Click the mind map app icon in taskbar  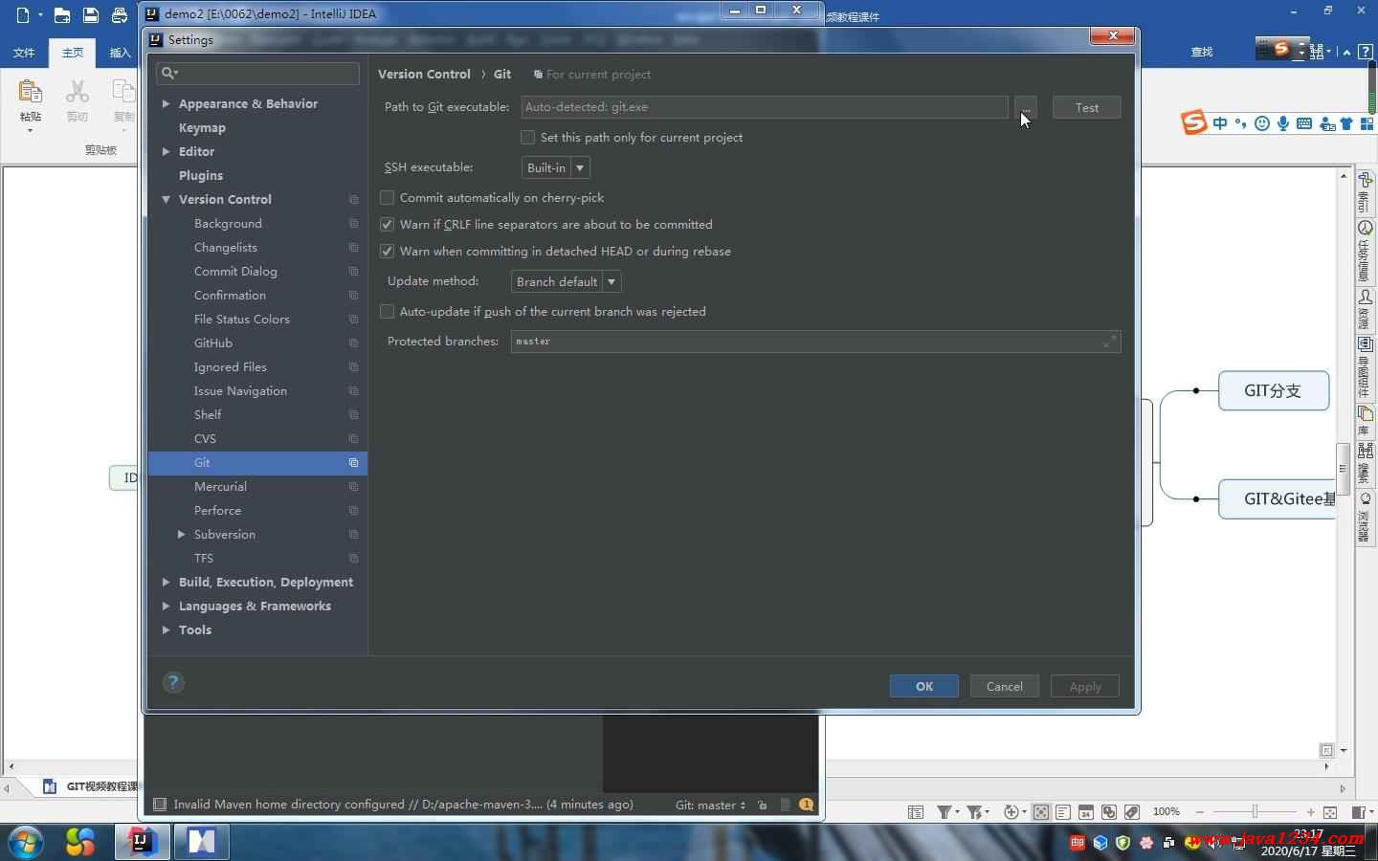[x=201, y=842]
